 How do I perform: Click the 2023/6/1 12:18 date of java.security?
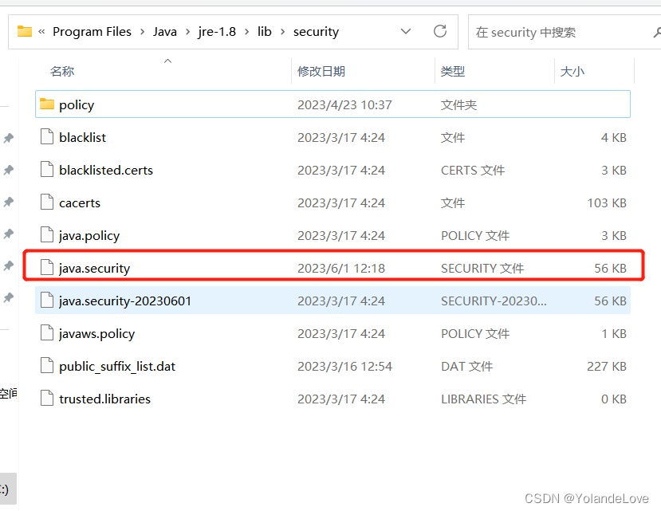341,269
